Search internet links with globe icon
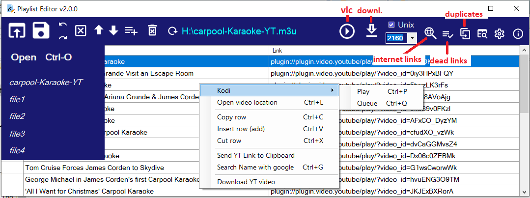This screenshot has width=530, height=198. (430, 33)
